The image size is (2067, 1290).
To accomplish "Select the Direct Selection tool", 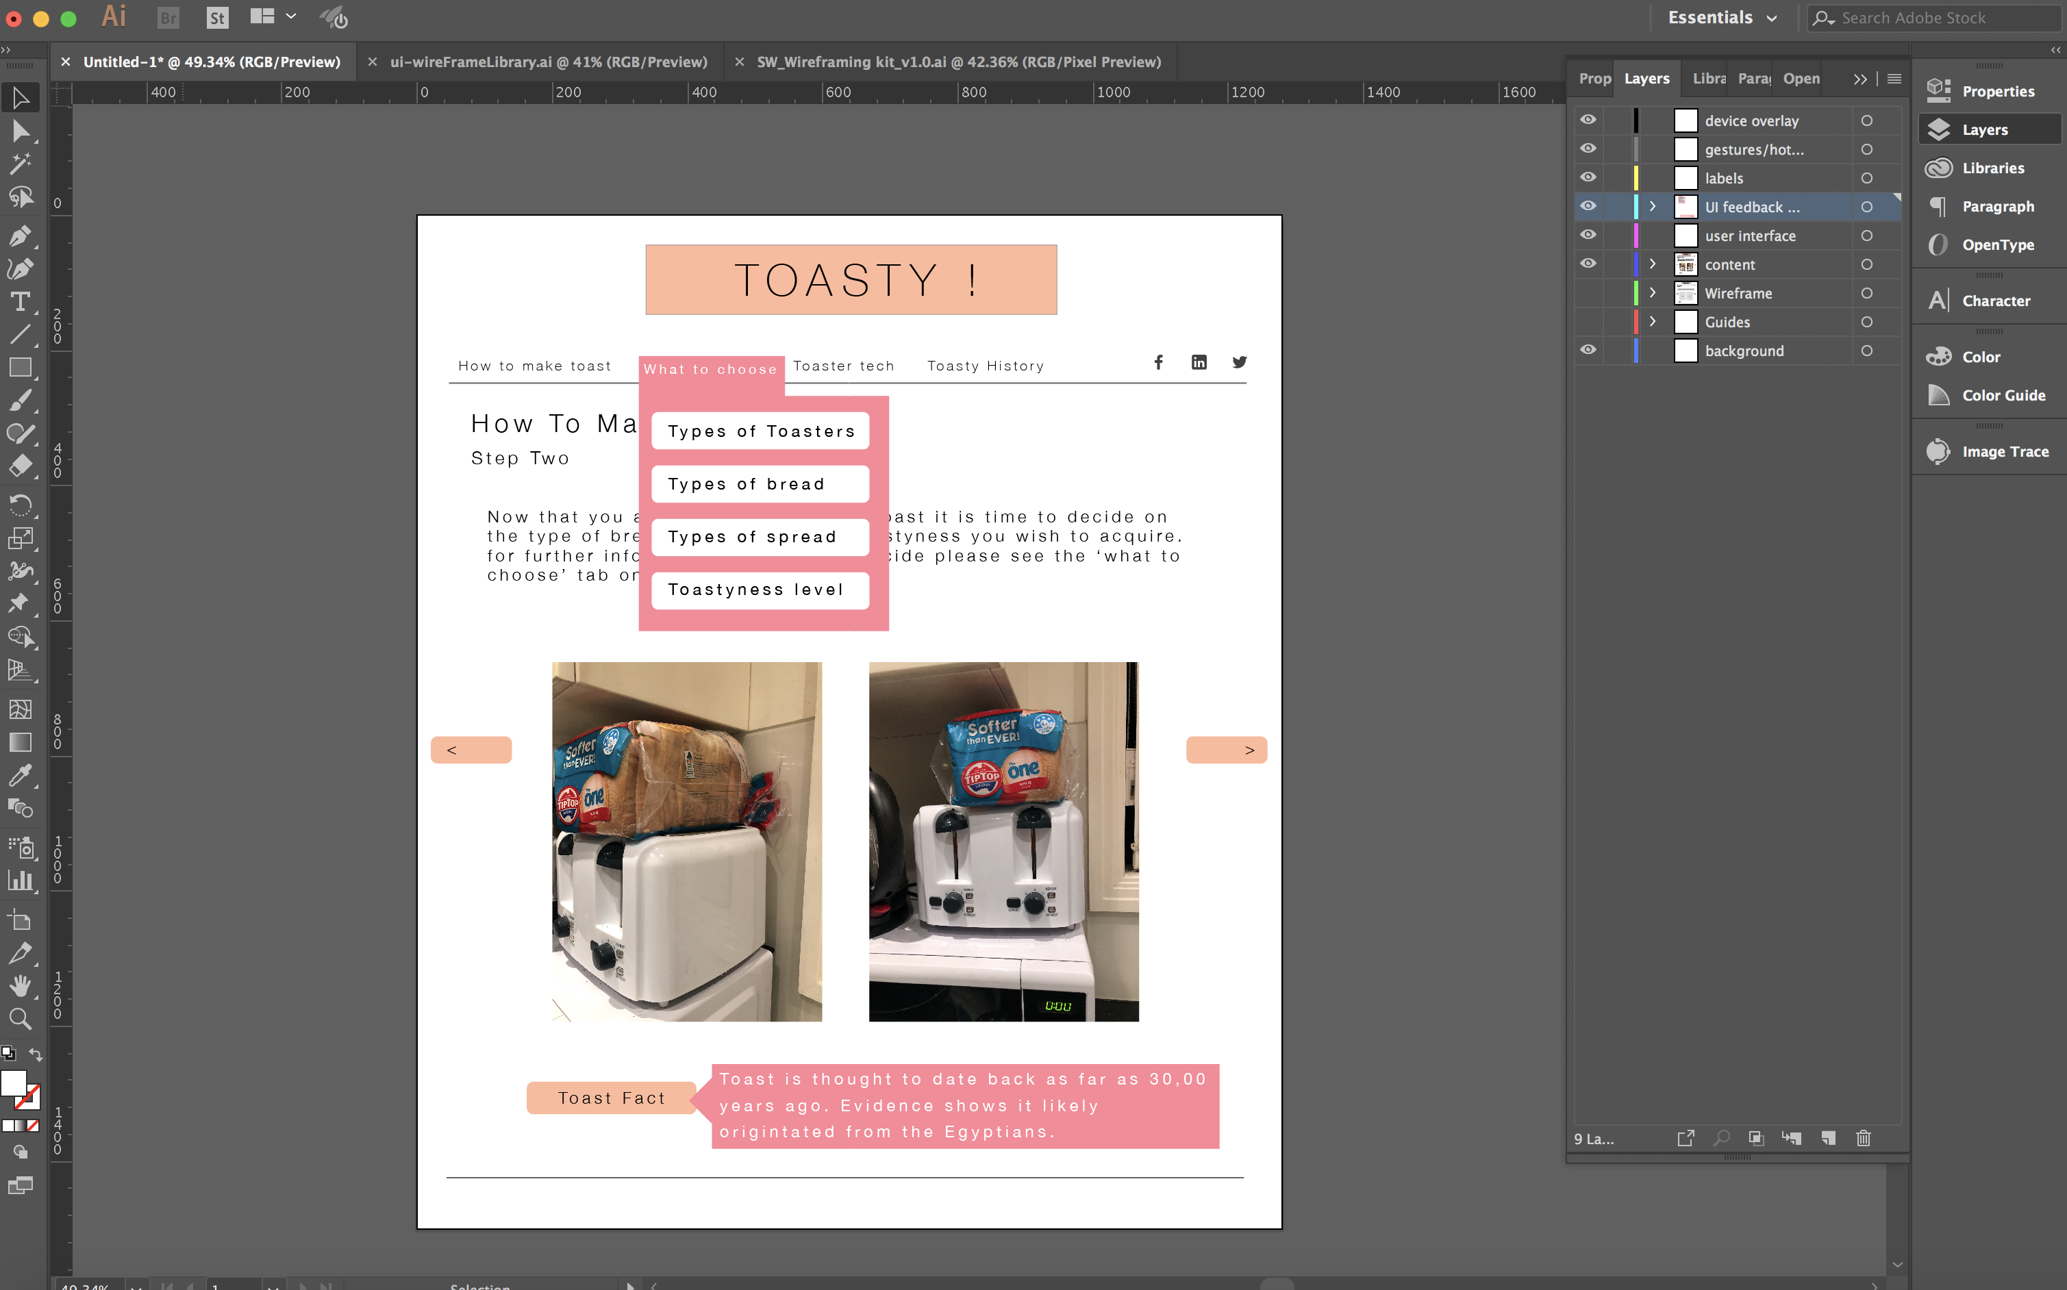I will coord(21,131).
